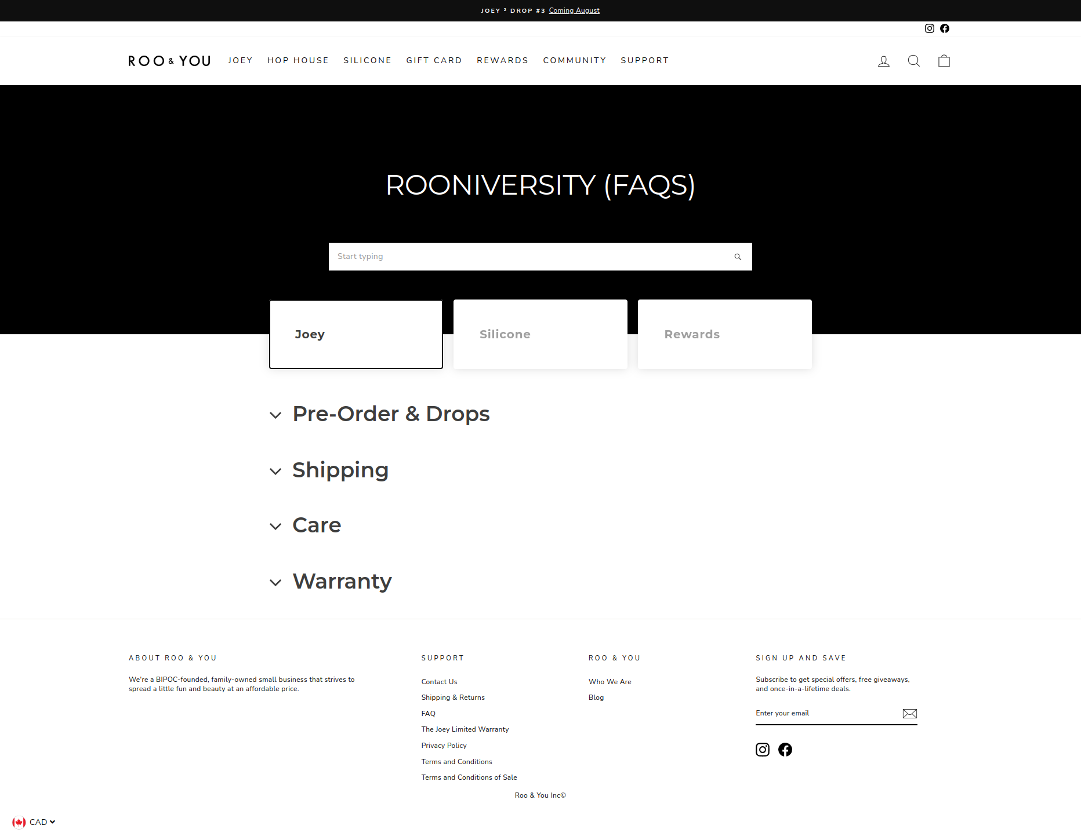This screenshot has height=840, width=1081.
Task: Open the Joey navigation menu
Action: point(240,60)
